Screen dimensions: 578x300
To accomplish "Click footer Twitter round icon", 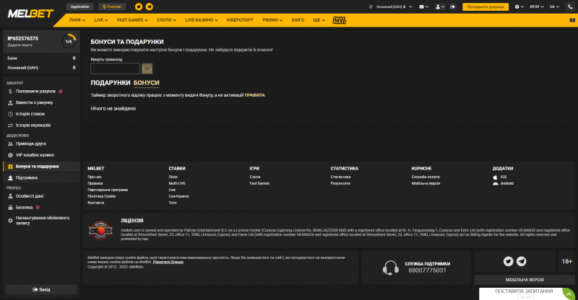I will click(509, 261).
